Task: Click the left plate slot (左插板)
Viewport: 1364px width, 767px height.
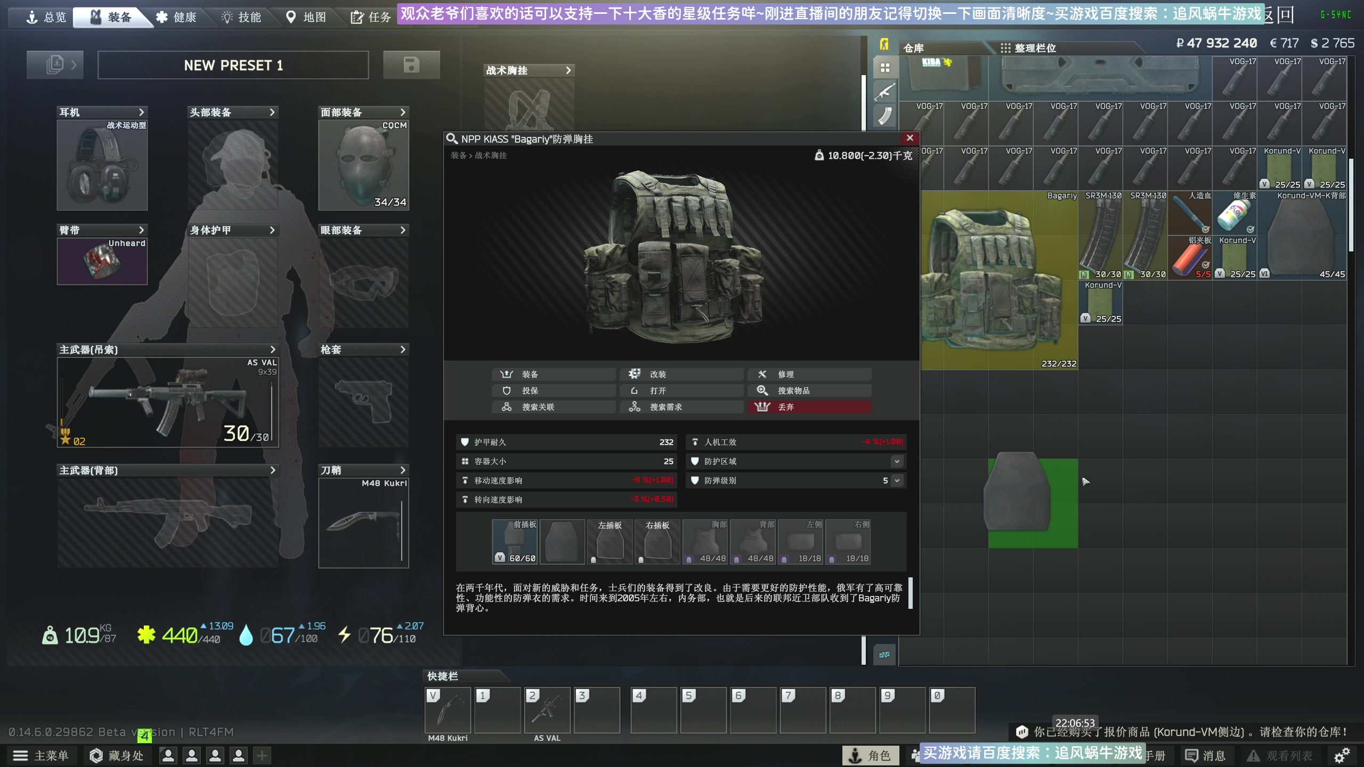Action: pos(610,542)
